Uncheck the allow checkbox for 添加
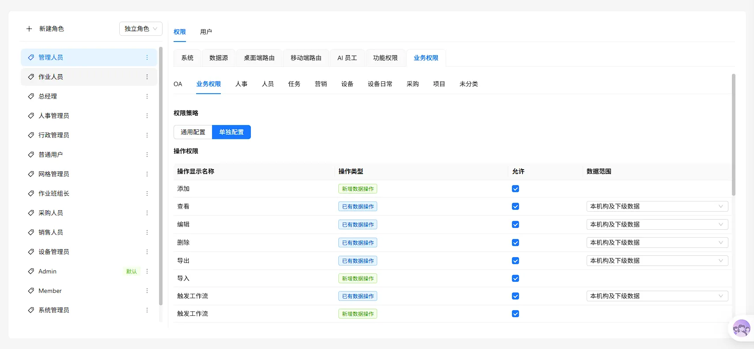Image resolution: width=754 pixels, height=349 pixels. (x=515, y=189)
